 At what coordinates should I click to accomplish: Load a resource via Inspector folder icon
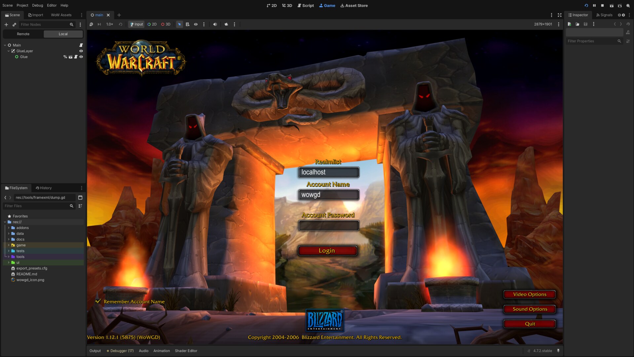[577, 24]
